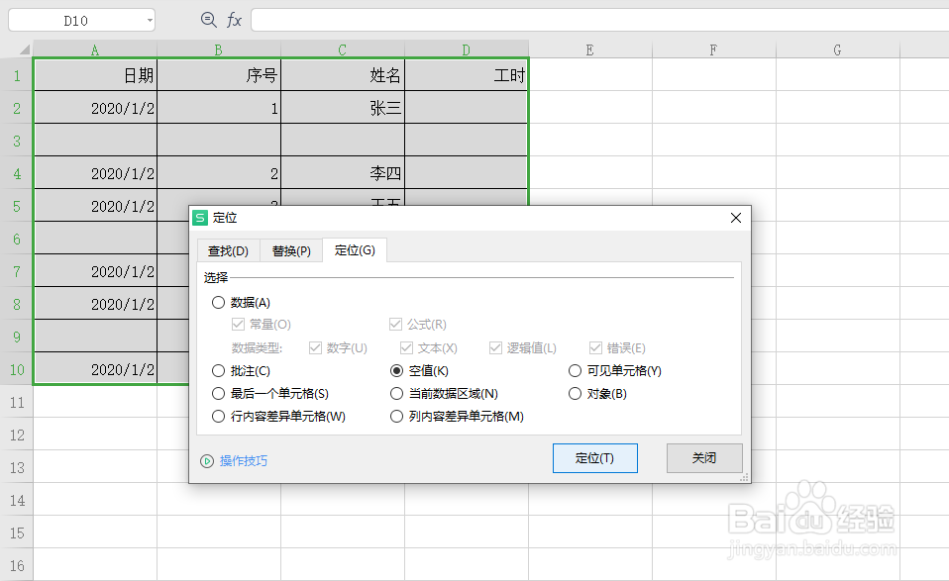Click the WPS S logo in the 定位 dialog title
This screenshot has width=949, height=581.
(x=202, y=217)
